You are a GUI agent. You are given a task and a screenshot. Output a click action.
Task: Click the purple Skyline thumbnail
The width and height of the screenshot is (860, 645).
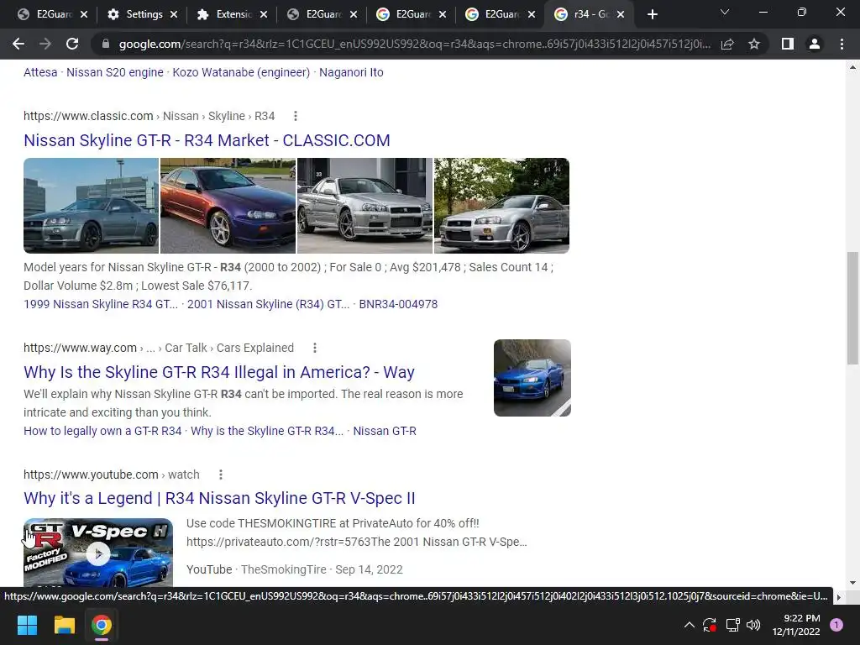click(x=228, y=206)
